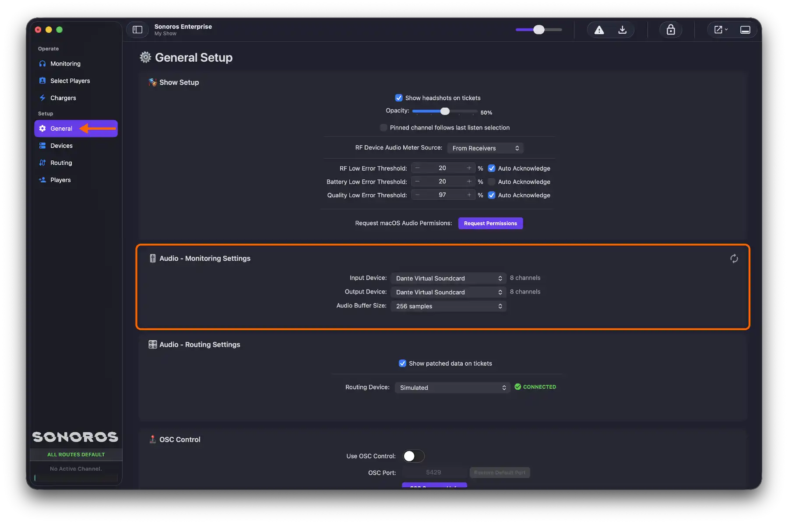Enable Battery Low Auto Acknowledge checkbox
The width and height of the screenshot is (788, 524).
(492, 182)
